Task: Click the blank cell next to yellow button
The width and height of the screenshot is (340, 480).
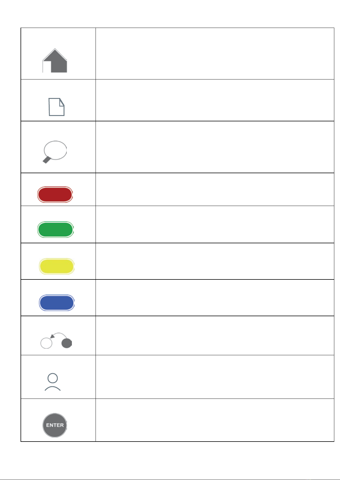Action: tap(214, 261)
